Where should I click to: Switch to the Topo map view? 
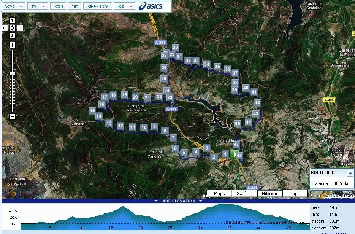pyautogui.click(x=295, y=193)
